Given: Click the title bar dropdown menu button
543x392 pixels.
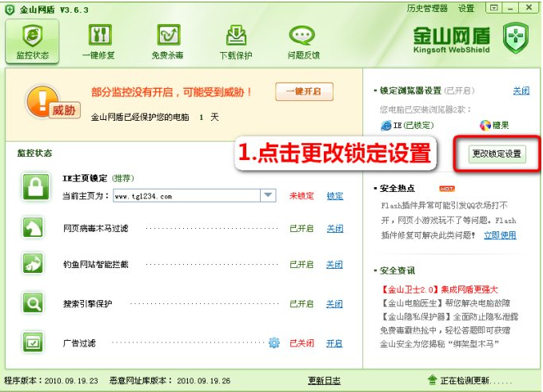Looking at the screenshot, I should (x=494, y=8).
